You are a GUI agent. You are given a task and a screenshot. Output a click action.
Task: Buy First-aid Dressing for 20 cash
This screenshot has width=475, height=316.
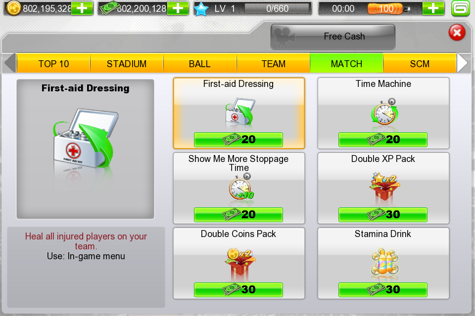coord(238,140)
